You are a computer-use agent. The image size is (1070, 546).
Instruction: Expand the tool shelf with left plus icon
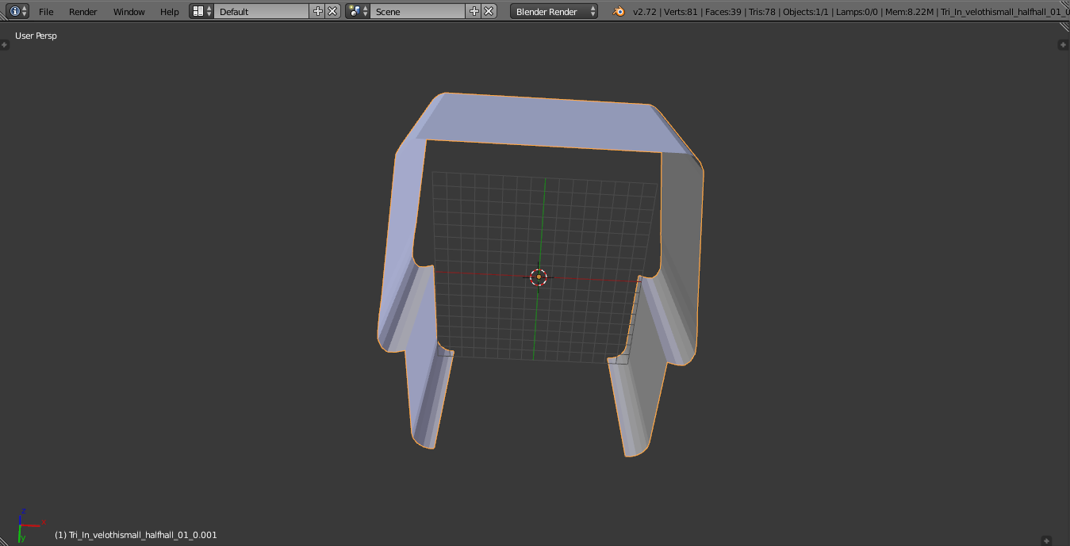click(5, 44)
